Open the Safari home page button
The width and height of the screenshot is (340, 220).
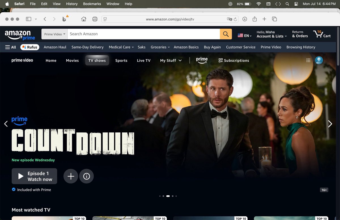(84, 19)
